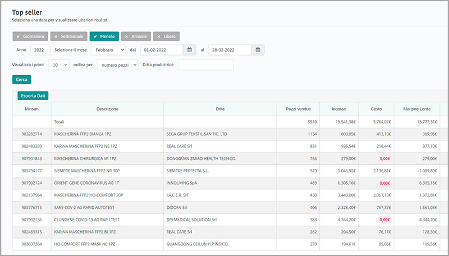Click the Minsan column header
This screenshot has height=256, width=449.
point(32,109)
